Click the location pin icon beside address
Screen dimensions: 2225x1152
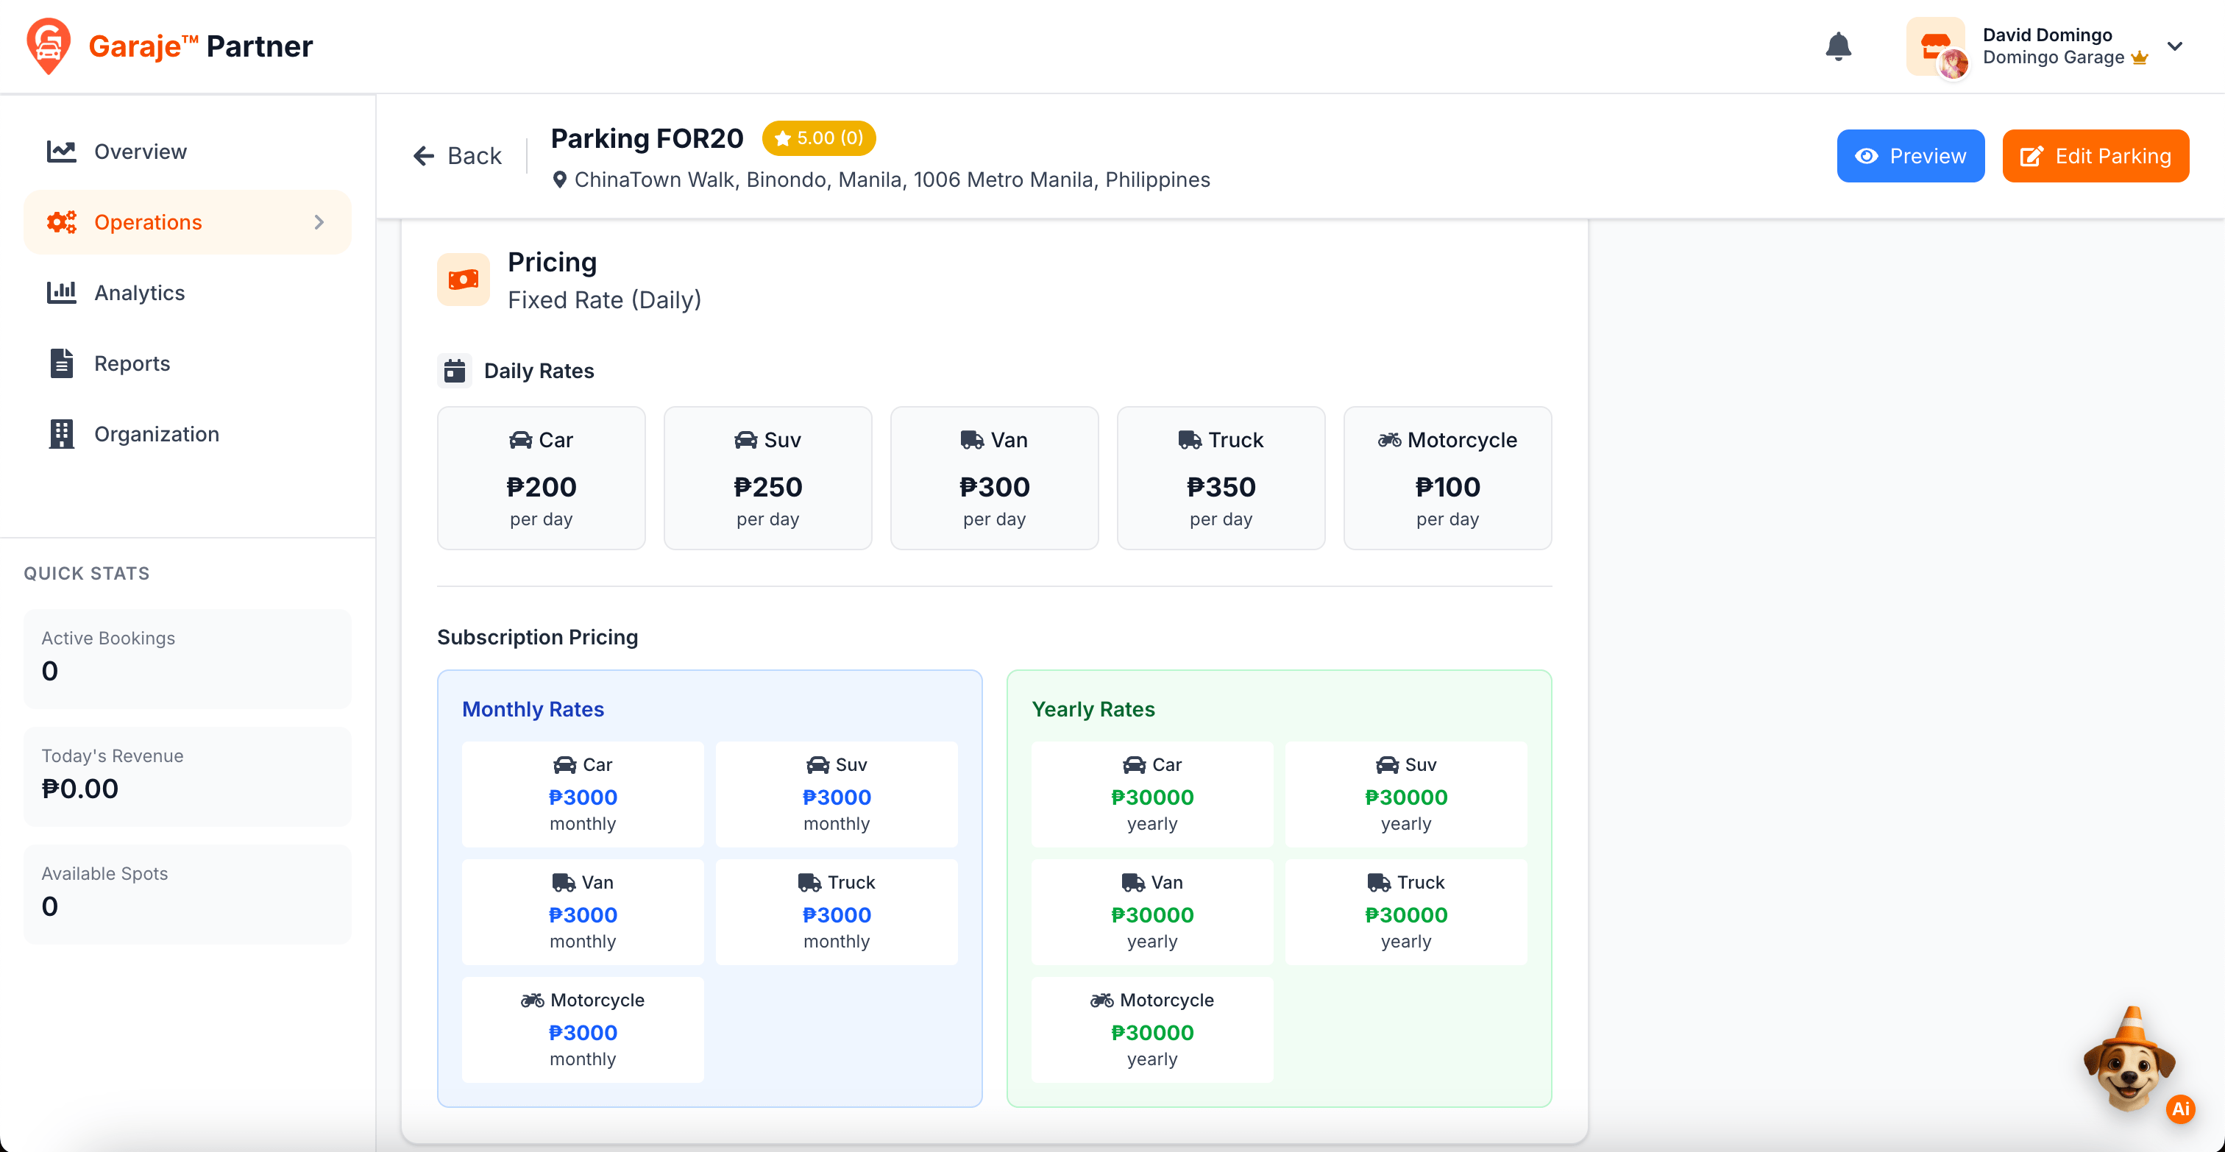[x=560, y=179]
